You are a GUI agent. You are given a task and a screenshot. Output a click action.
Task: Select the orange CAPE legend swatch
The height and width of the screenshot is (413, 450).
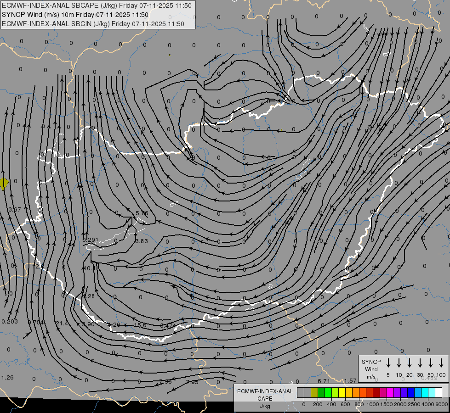(356, 392)
